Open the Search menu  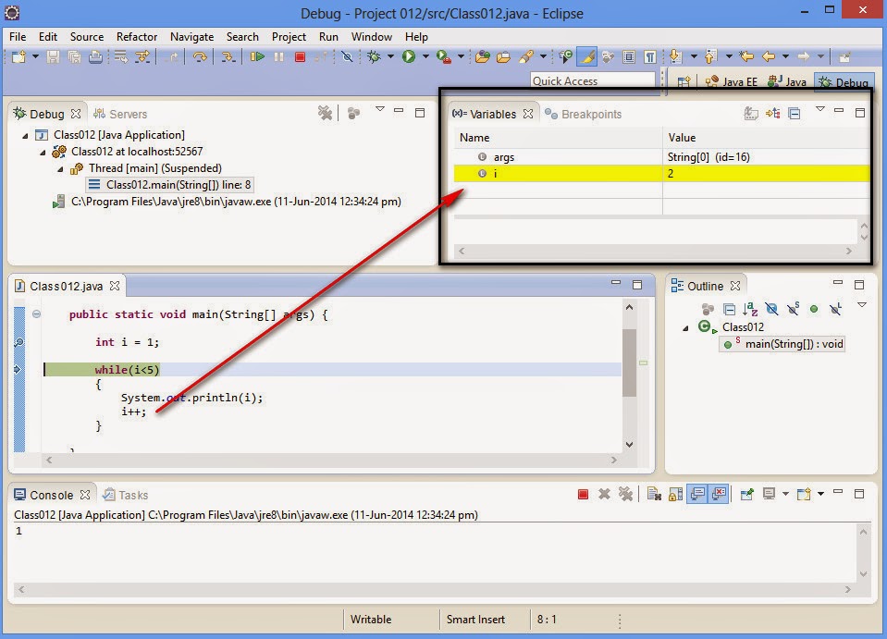click(242, 37)
